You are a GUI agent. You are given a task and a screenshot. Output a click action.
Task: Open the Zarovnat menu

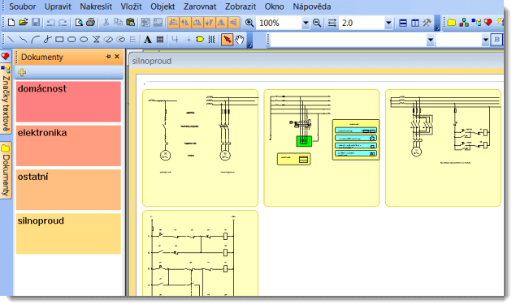pos(200,6)
